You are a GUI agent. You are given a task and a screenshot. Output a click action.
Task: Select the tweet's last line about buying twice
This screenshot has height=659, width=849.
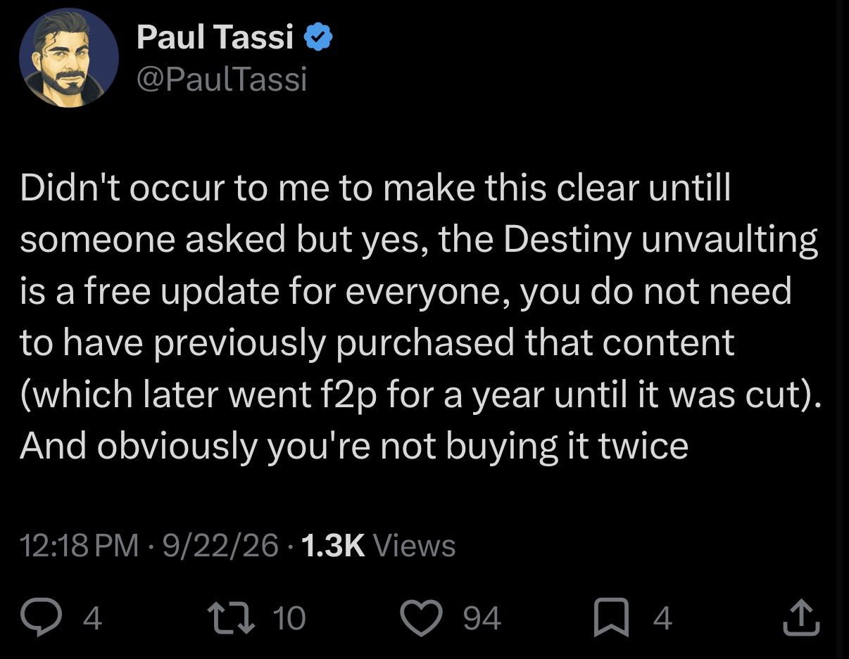(353, 445)
